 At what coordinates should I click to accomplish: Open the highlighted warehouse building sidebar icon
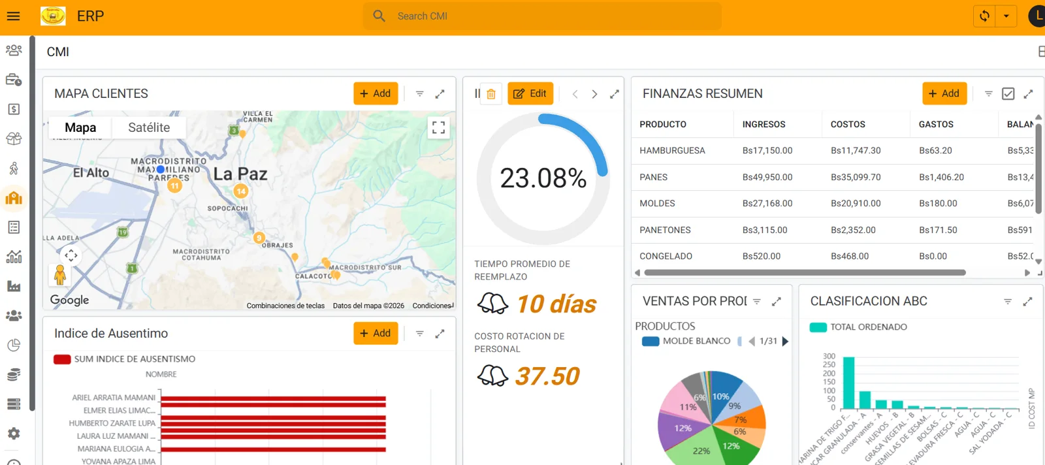coord(14,198)
